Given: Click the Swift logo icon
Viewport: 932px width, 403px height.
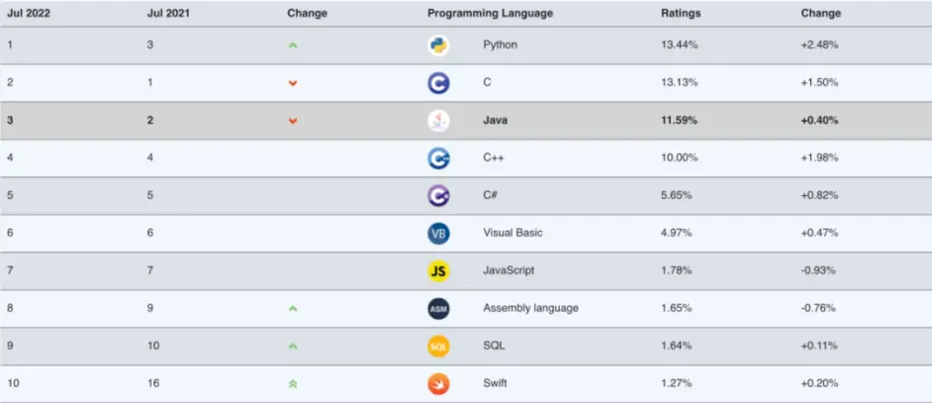Looking at the screenshot, I should [x=438, y=384].
